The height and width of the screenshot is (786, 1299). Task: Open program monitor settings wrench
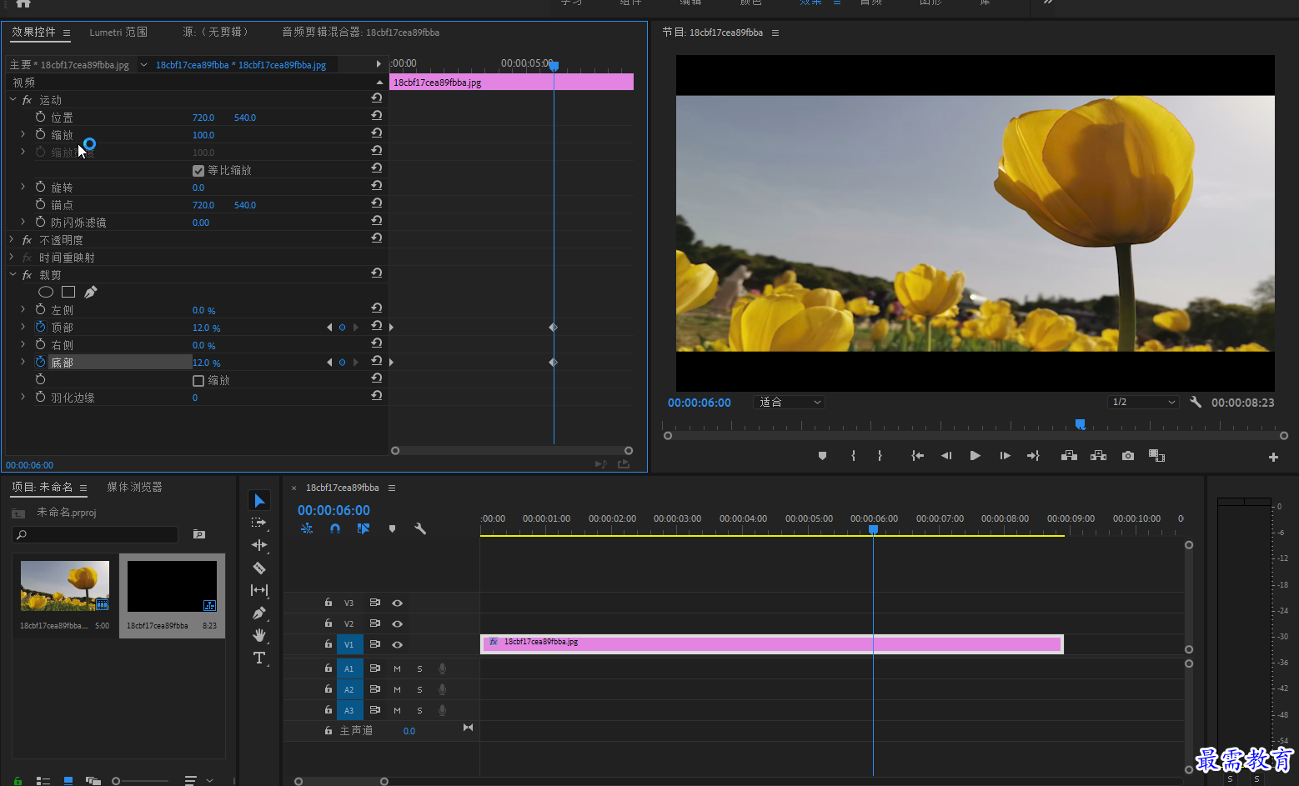point(1196,402)
